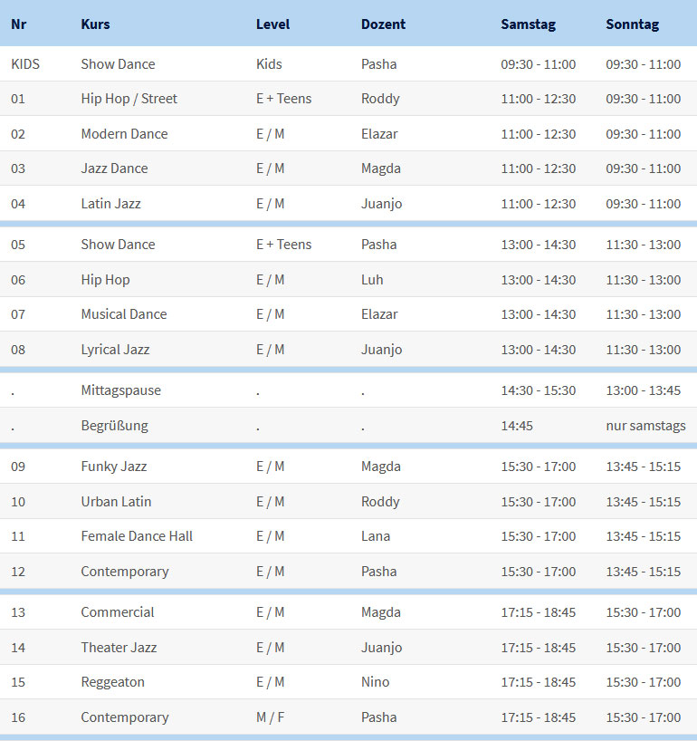Click the Hip Hop / Street course name
Screen dimensions: 697x741
(129, 99)
